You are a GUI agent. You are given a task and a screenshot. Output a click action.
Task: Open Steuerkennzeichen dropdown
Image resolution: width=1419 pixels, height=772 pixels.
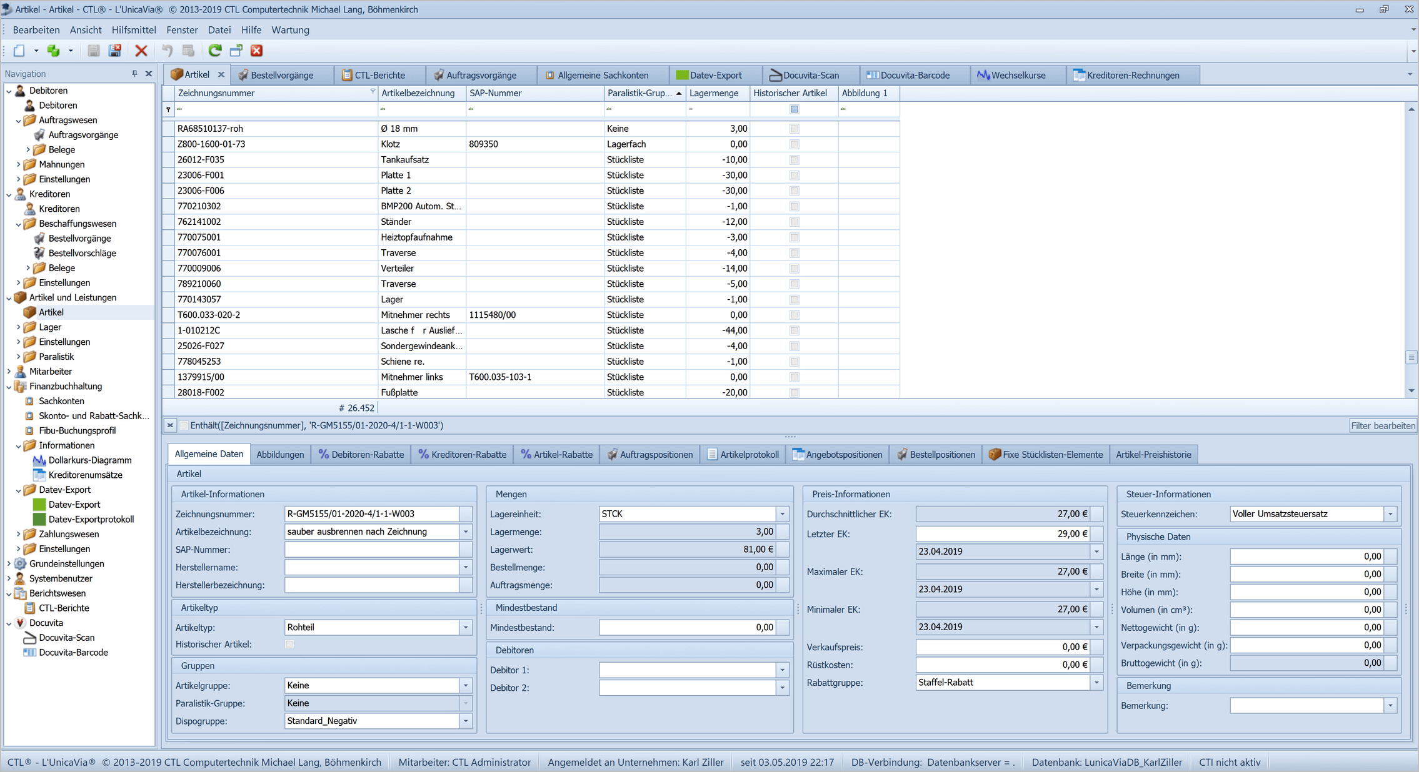coord(1390,514)
